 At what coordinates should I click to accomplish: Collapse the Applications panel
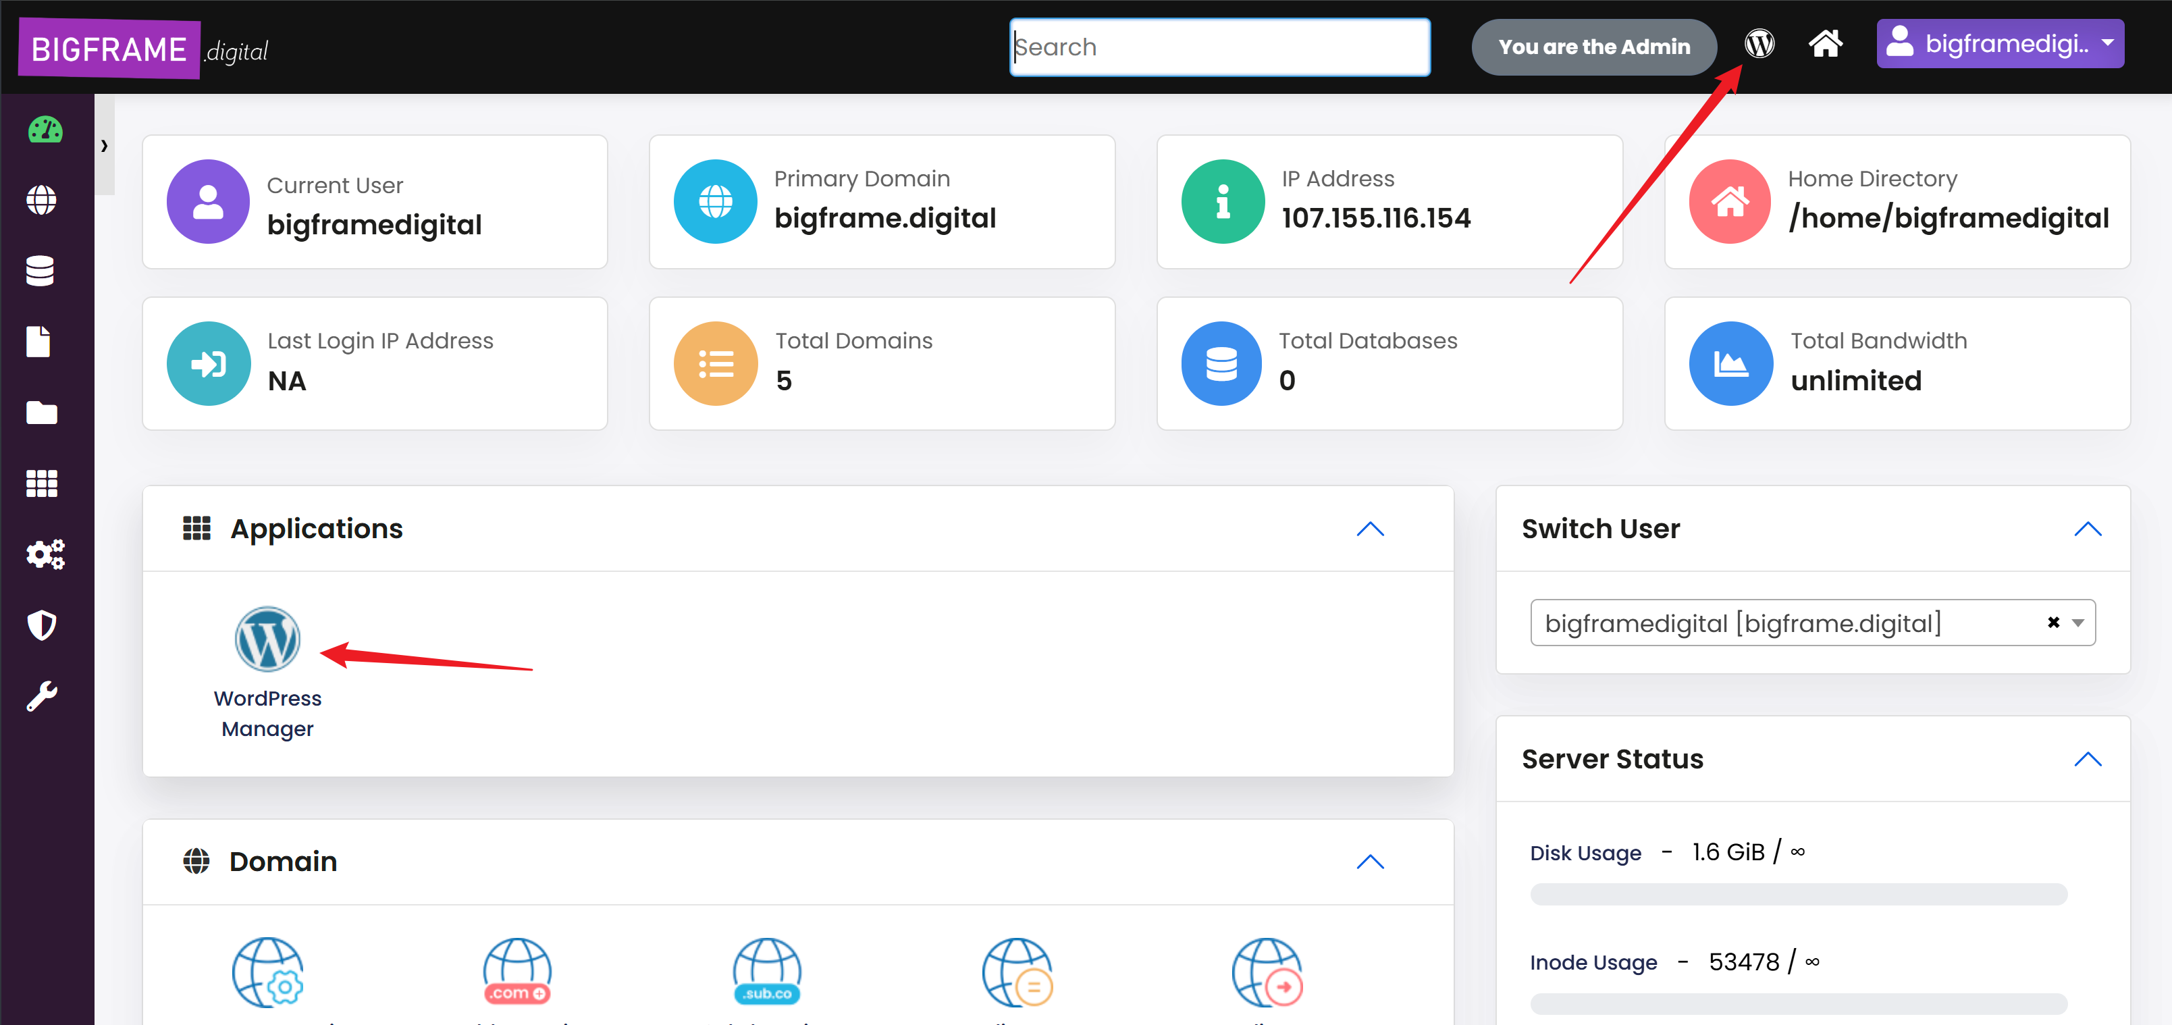1370,529
